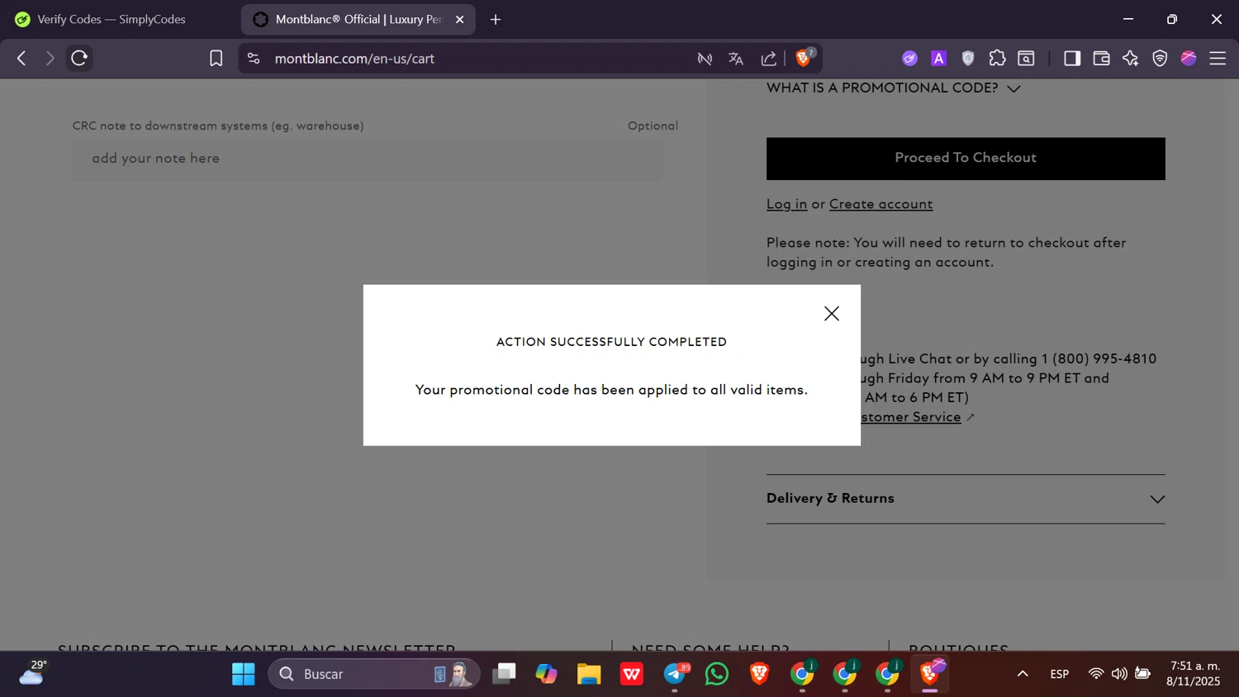Image resolution: width=1239 pixels, height=697 pixels.
Task: Select the Montblanc Official tab
Action: tap(358, 19)
